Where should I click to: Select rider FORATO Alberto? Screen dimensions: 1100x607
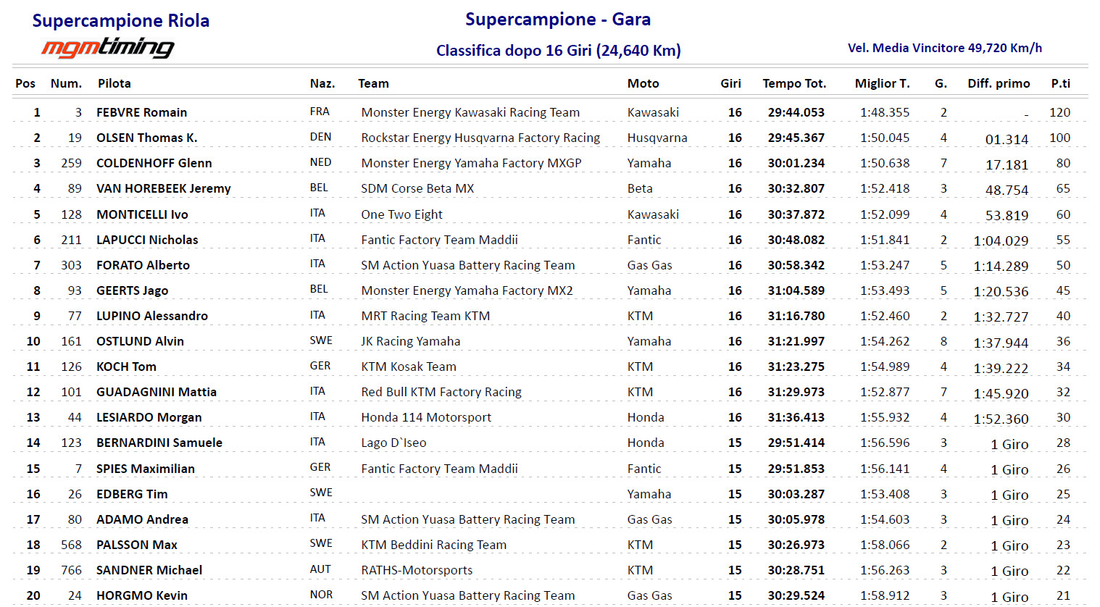click(143, 265)
